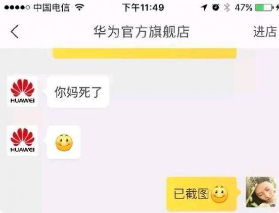
Task: Open the user's profile photo avatar
Action: 261,192
